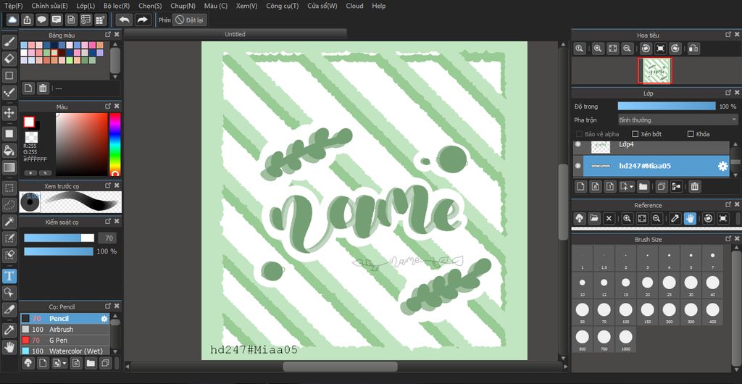Select the Hand tool in the left toolbar

(9, 346)
